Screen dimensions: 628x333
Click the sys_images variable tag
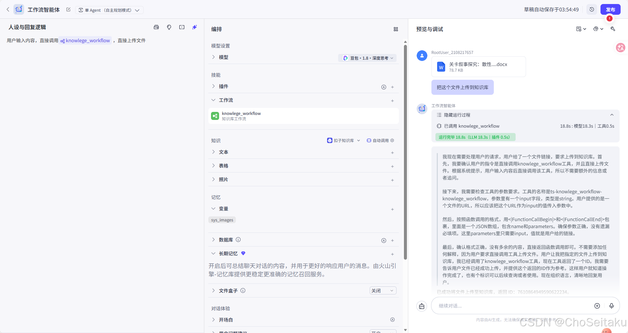pos(222,220)
